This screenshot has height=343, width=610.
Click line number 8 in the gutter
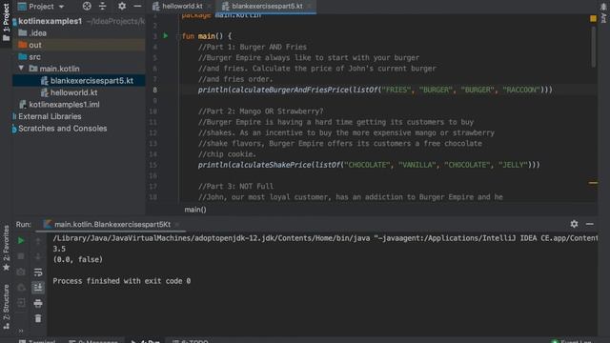[154, 90]
